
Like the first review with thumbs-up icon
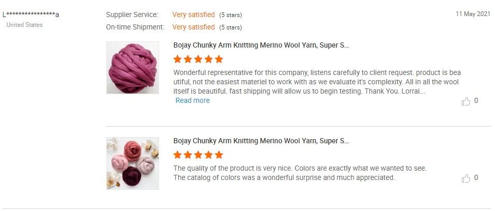[x=465, y=101]
